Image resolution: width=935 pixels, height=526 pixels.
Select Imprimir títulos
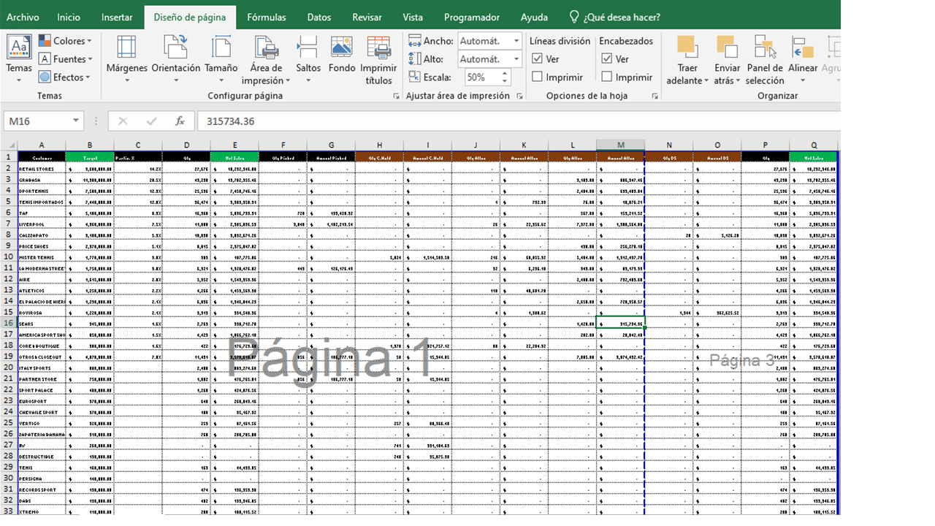tap(378, 58)
